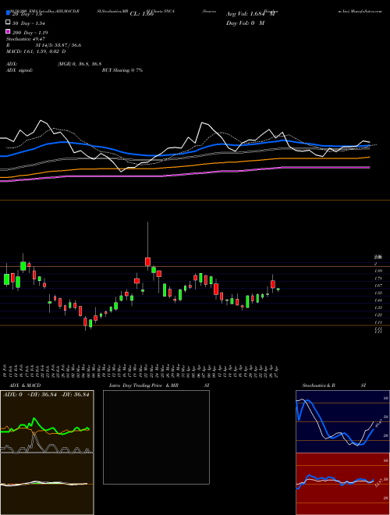
Task: Click the 'ADX signal:' label
Action: click(19, 70)
